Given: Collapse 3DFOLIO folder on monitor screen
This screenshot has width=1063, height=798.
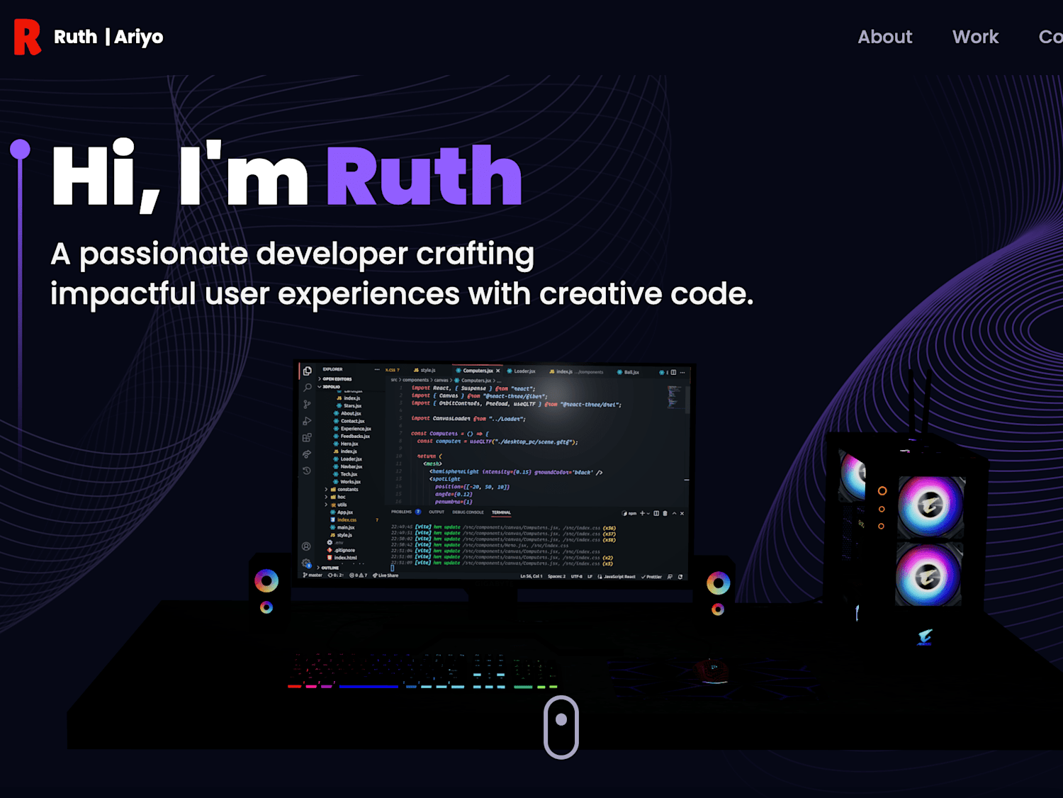Looking at the screenshot, I should (329, 387).
